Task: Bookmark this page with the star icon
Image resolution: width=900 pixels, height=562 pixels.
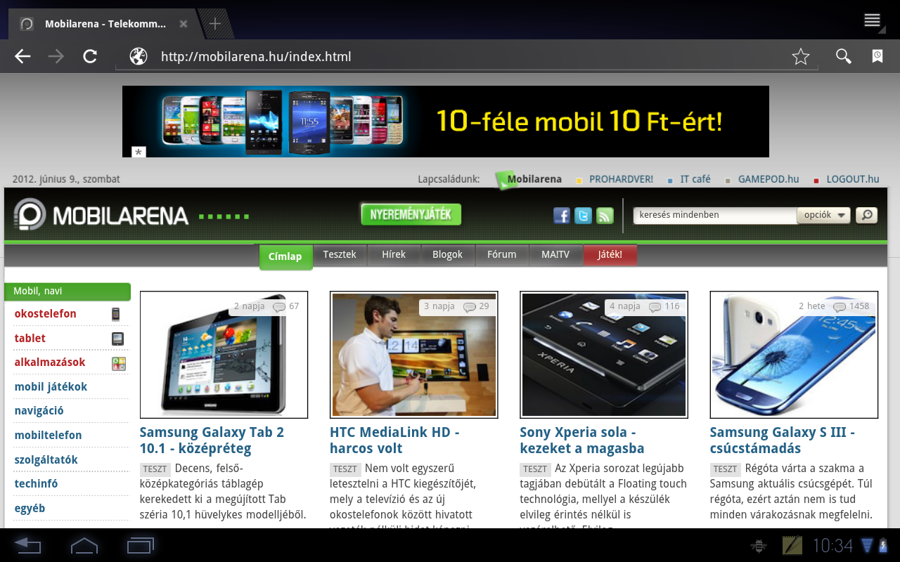Action: [801, 57]
